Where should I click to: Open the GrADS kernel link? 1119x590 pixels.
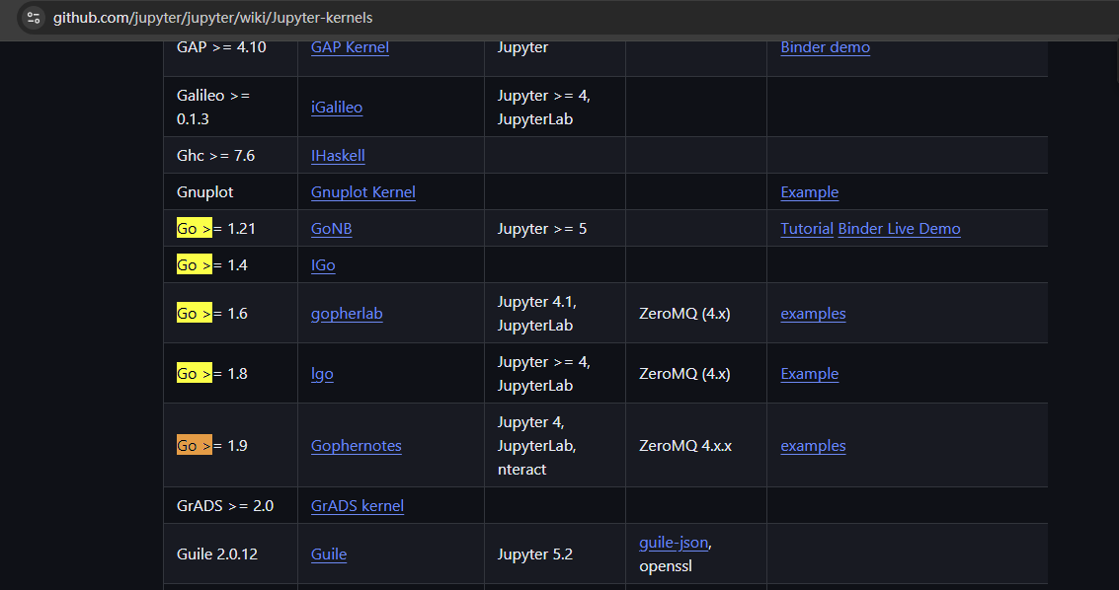[x=357, y=506]
